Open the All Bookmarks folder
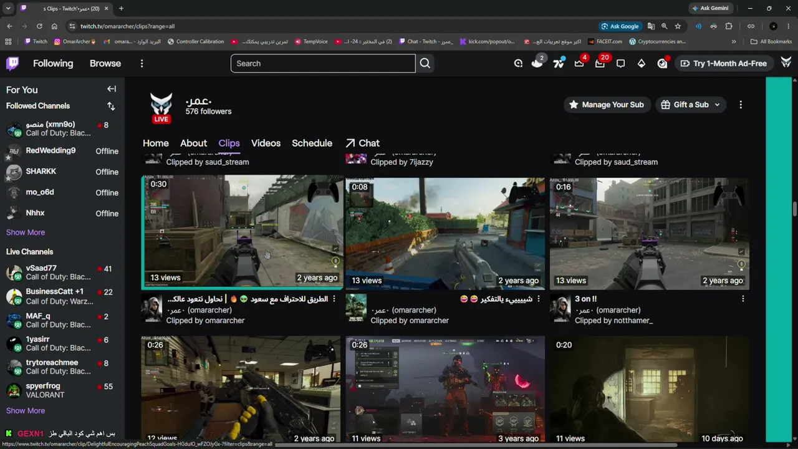The image size is (798, 449). coord(771,42)
